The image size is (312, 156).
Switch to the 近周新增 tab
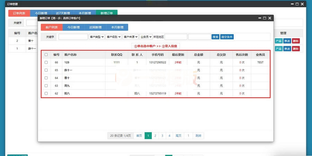tap(95, 27)
